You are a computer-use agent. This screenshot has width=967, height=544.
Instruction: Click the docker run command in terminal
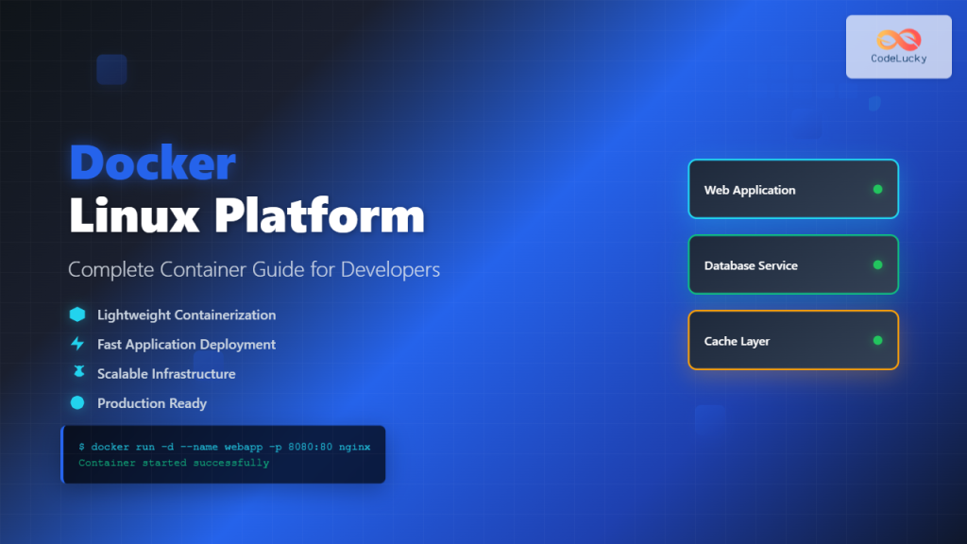click(x=225, y=447)
